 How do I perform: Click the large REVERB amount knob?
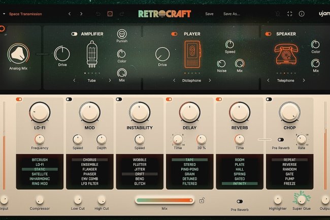click(x=240, y=112)
